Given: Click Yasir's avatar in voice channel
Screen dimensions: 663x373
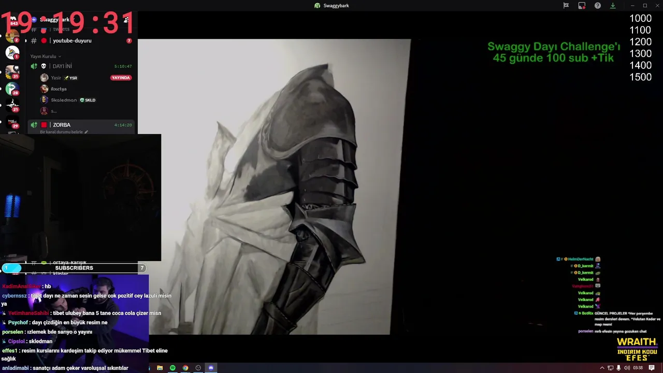Looking at the screenshot, I should pos(45,78).
